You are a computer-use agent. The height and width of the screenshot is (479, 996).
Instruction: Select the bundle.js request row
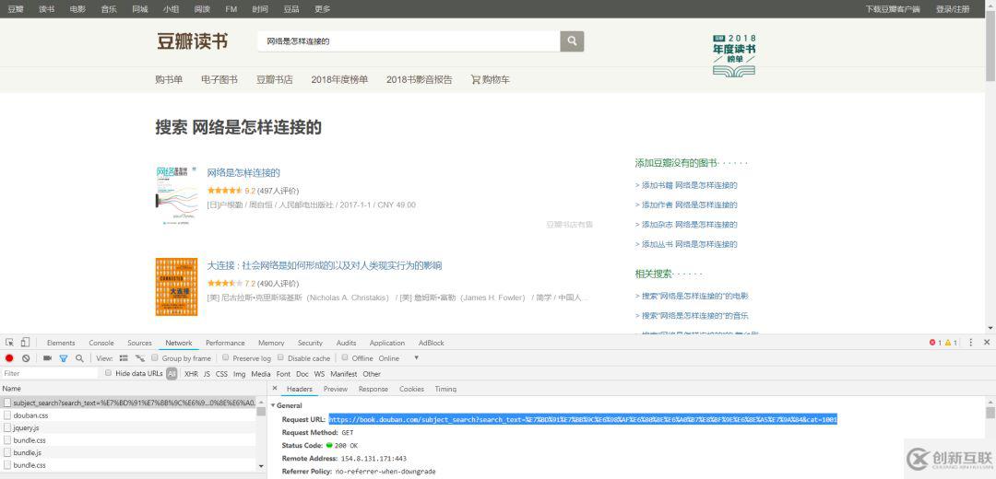click(x=128, y=452)
